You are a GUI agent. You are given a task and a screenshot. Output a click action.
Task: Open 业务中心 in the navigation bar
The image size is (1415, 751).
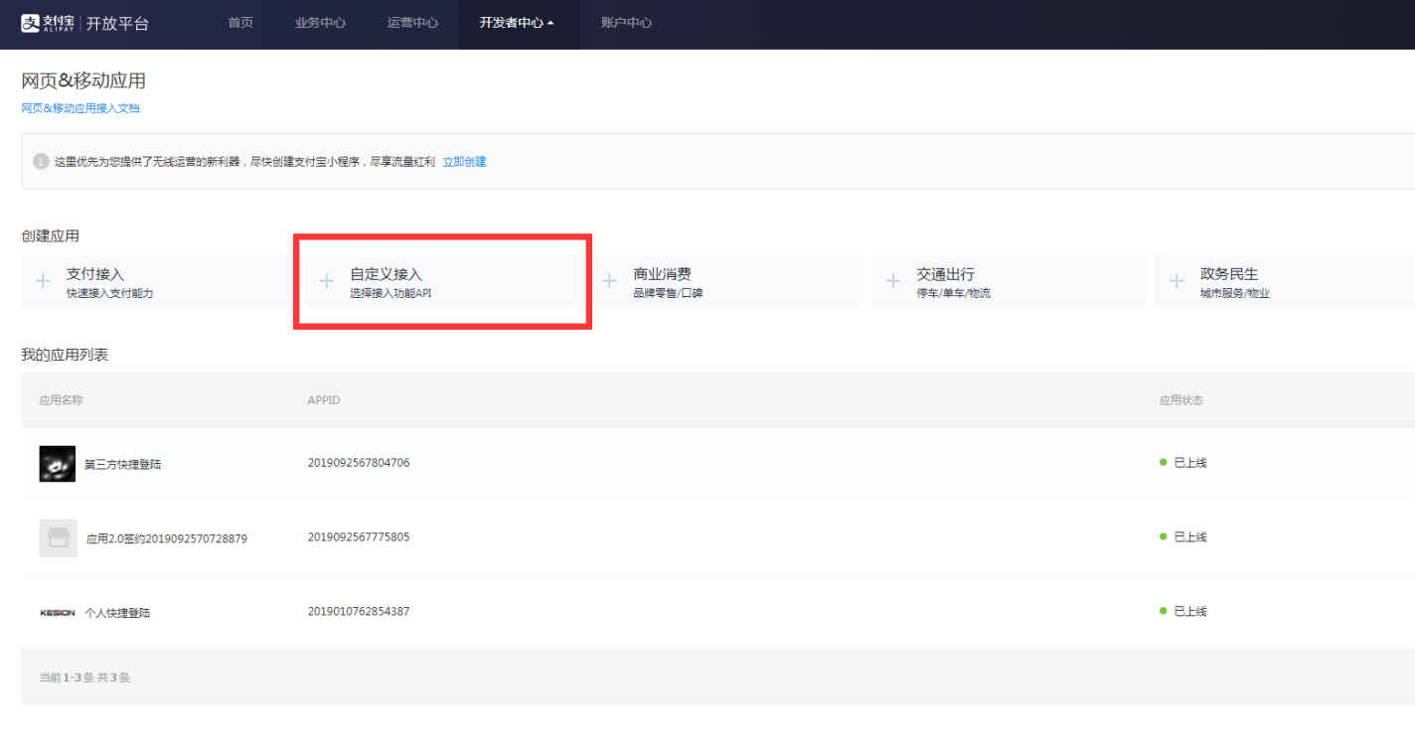click(320, 23)
